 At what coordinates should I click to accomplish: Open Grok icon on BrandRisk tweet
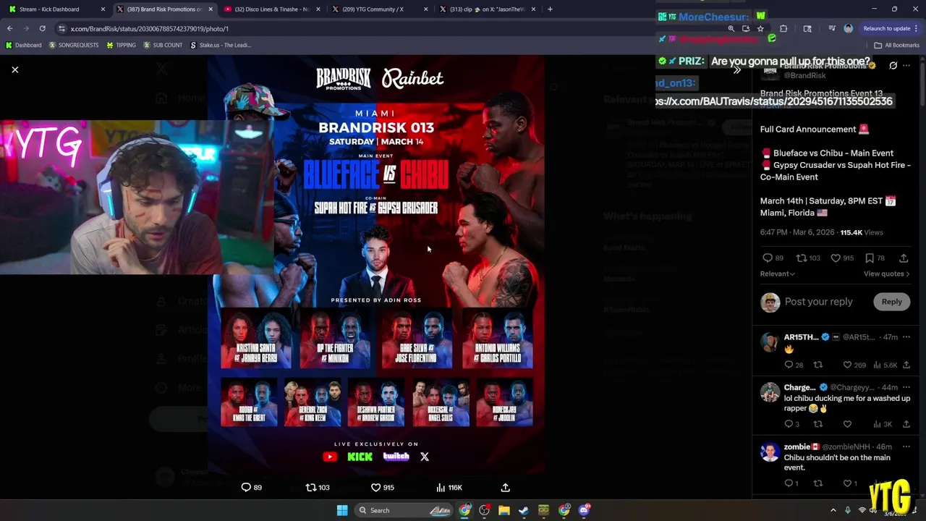(893, 66)
